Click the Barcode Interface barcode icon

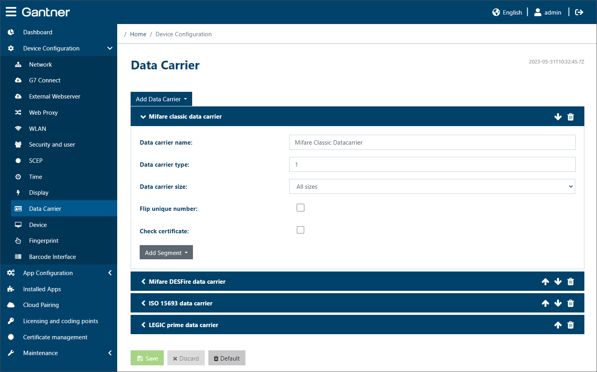18,257
